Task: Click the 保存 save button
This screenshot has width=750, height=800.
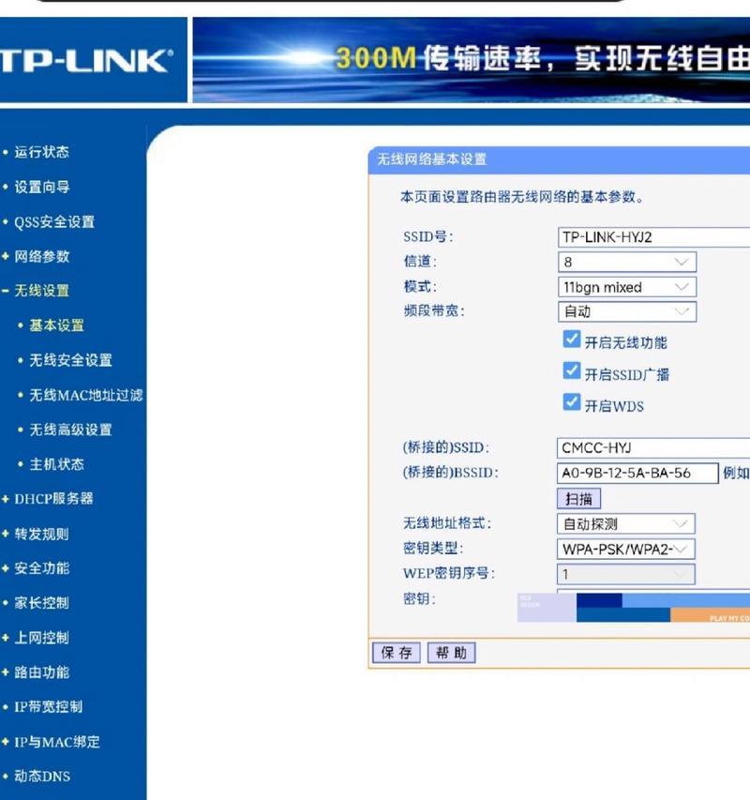Action: (397, 653)
